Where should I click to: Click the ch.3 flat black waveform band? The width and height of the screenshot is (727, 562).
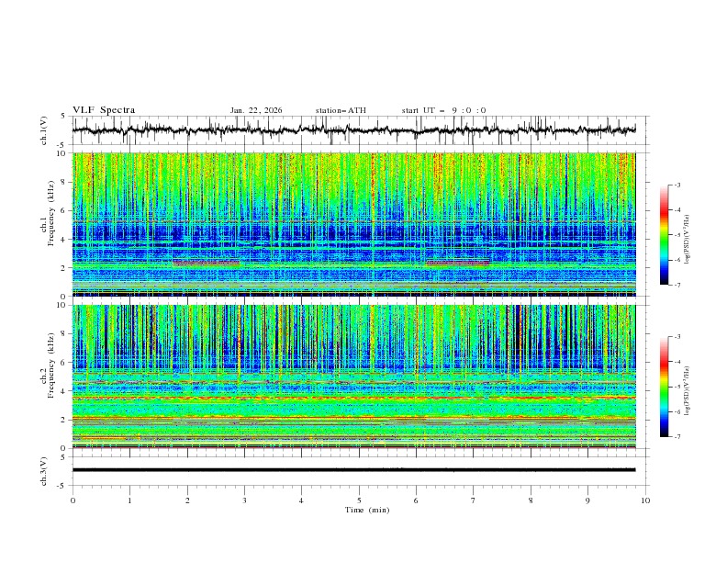(x=353, y=470)
